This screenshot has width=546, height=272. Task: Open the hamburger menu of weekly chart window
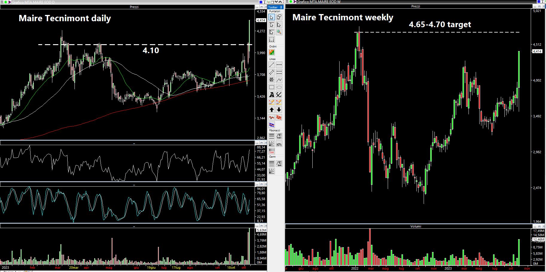[287, 1]
